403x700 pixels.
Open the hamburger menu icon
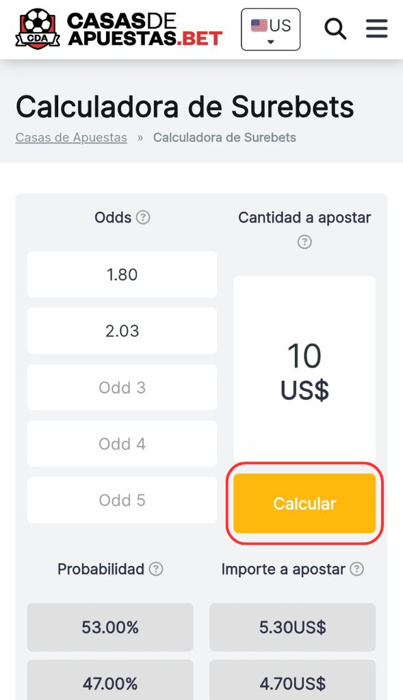click(376, 29)
